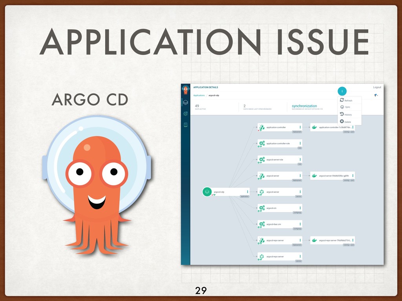Screen dimensions: 402x301
Task: Open the settings gears icon in sidebar
Action: [x=186, y=114]
